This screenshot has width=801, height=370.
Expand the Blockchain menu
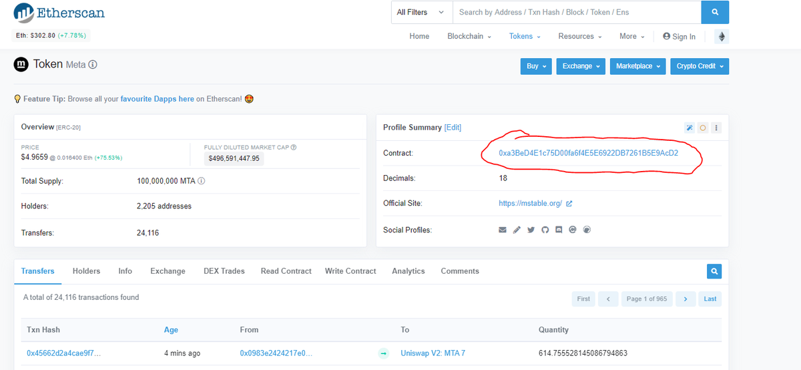(x=469, y=36)
